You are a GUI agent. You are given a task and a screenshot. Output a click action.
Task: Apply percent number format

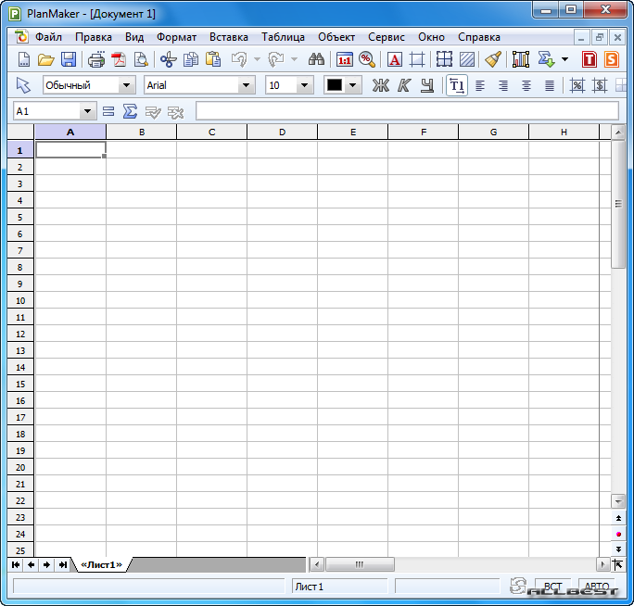(x=577, y=85)
